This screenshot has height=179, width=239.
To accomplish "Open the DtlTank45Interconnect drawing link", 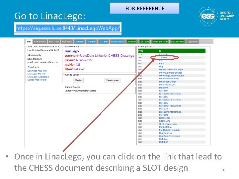I will click(x=170, y=112).
